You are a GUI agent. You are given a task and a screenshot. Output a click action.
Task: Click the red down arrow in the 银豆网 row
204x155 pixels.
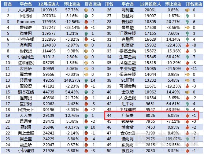tap(188, 151)
